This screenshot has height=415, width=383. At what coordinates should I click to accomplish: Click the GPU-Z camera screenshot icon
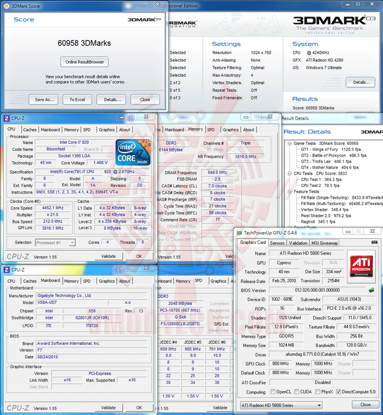pyautogui.click(x=374, y=242)
